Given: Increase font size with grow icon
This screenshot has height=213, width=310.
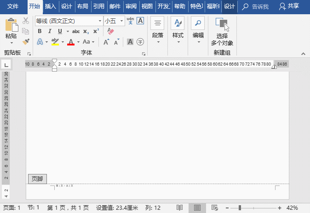Looking at the screenshot, I should [x=106, y=42].
